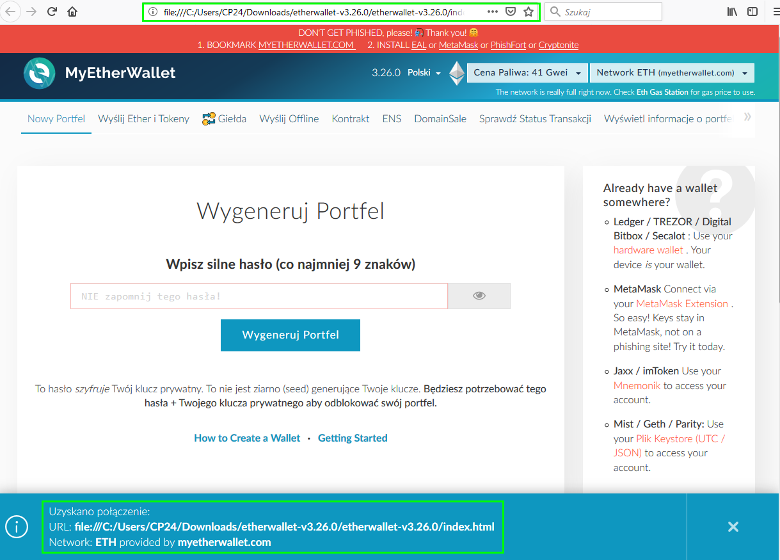Click the Ethereum diamond icon
Viewport: 780px width, 560px height.
pyautogui.click(x=456, y=73)
